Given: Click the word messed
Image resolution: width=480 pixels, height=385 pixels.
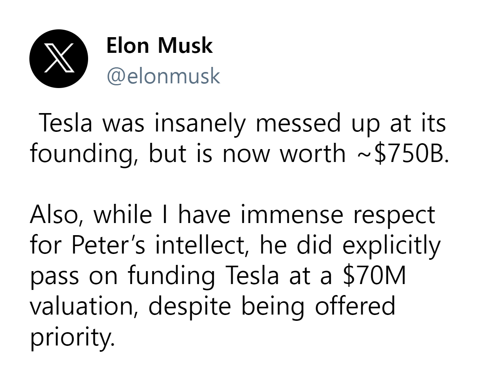Looking at the screenshot, I should pos(299,123).
